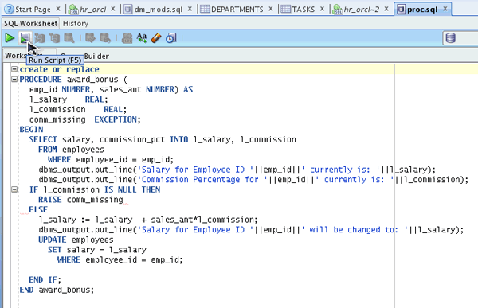The image size is (478, 308).
Task: Select the hr_orcl~2 worksheet tab
Action: click(361, 10)
